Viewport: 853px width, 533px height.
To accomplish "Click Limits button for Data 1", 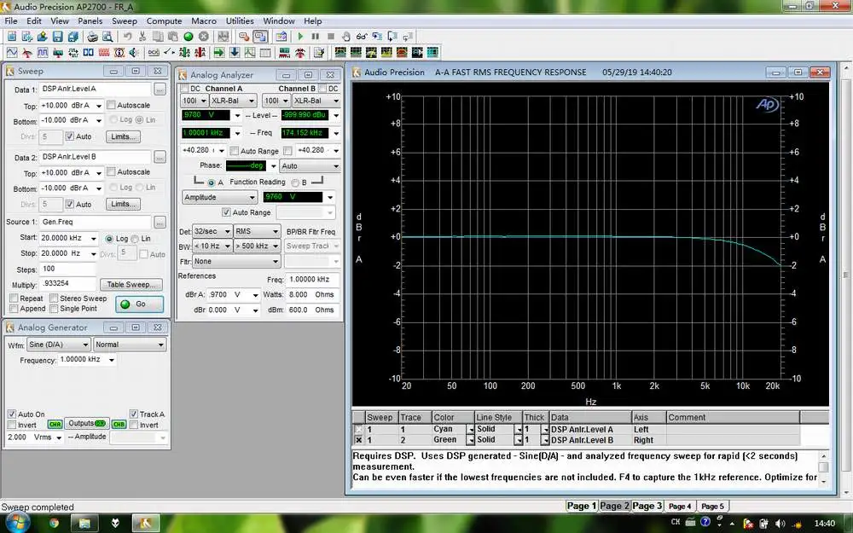I will pyautogui.click(x=123, y=136).
